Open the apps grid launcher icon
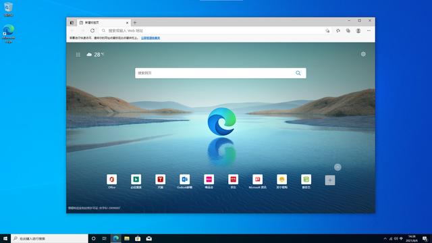 tap(78, 55)
